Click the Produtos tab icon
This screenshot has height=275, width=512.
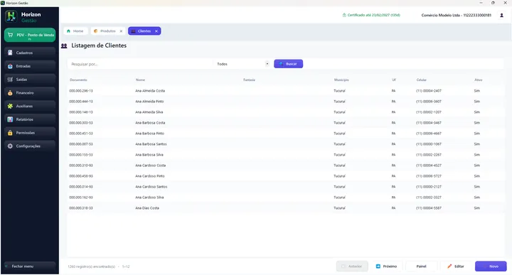coord(96,31)
